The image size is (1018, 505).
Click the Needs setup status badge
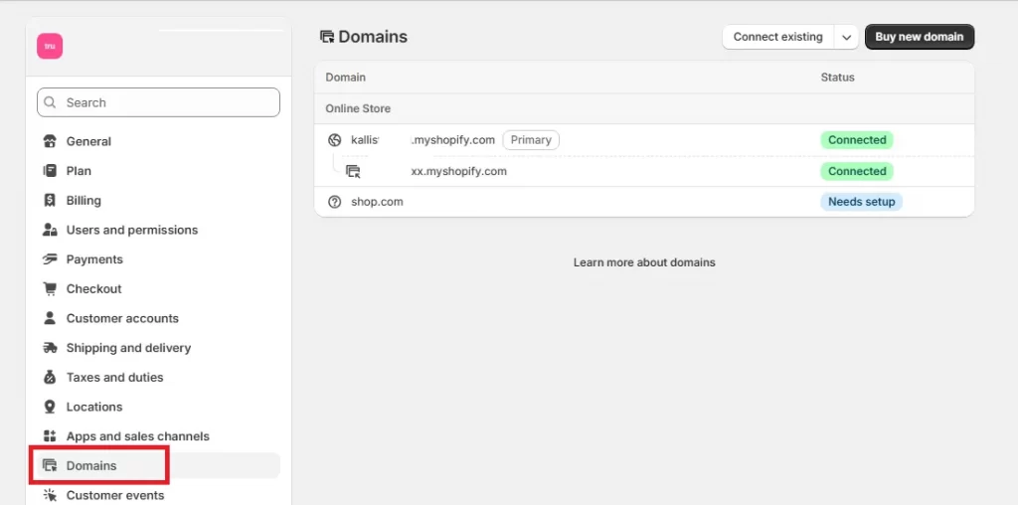pos(862,202)
